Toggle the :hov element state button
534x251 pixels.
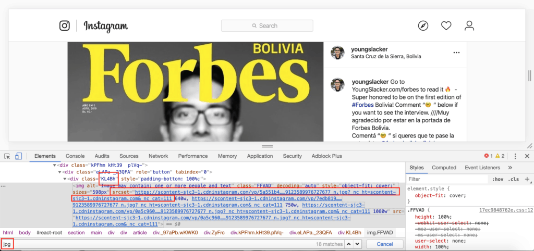coord(497,179)
